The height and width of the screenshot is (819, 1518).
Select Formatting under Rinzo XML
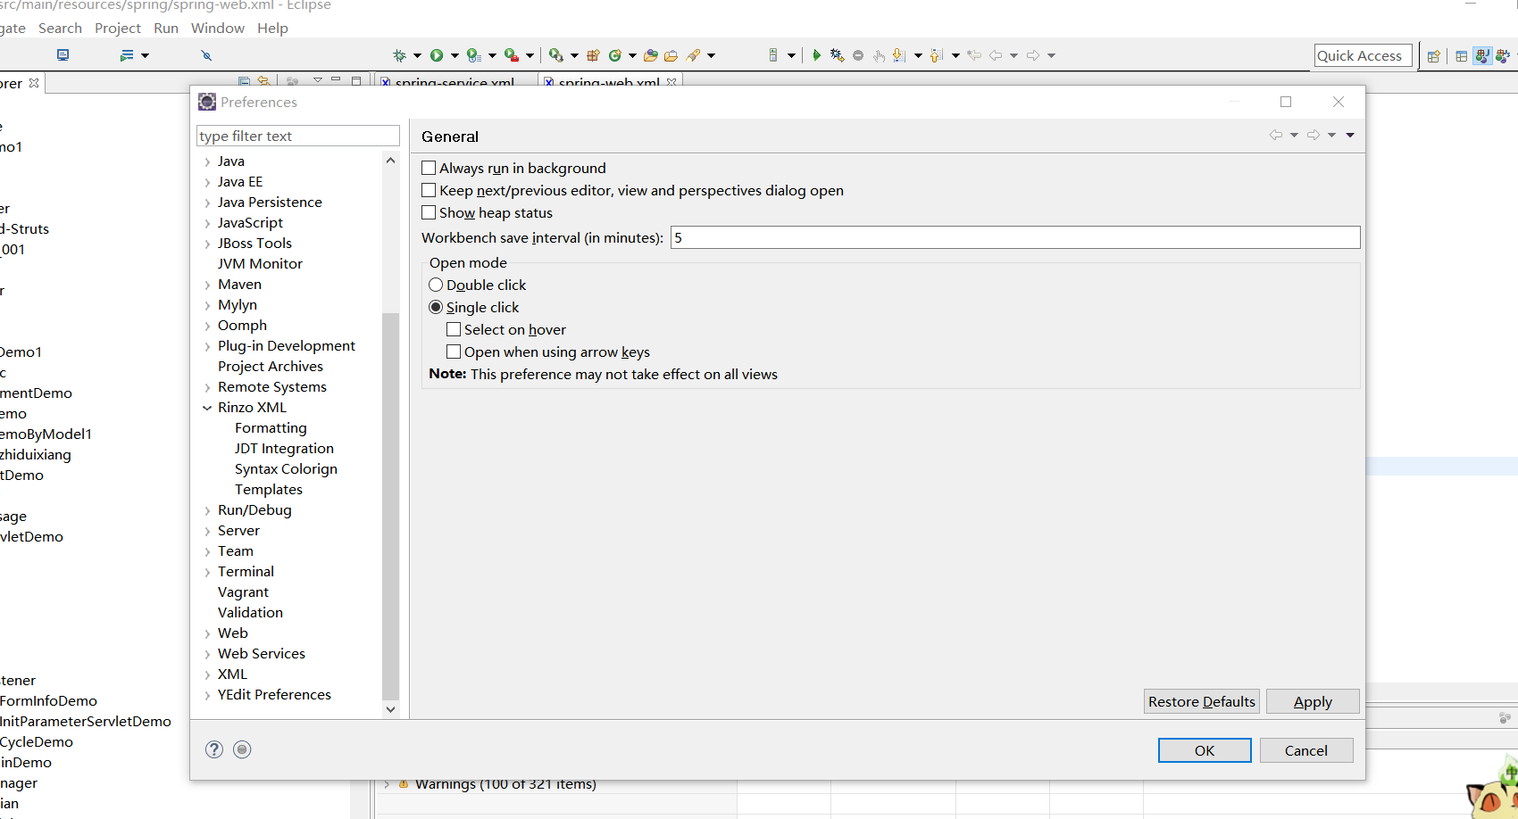[271, 428]
